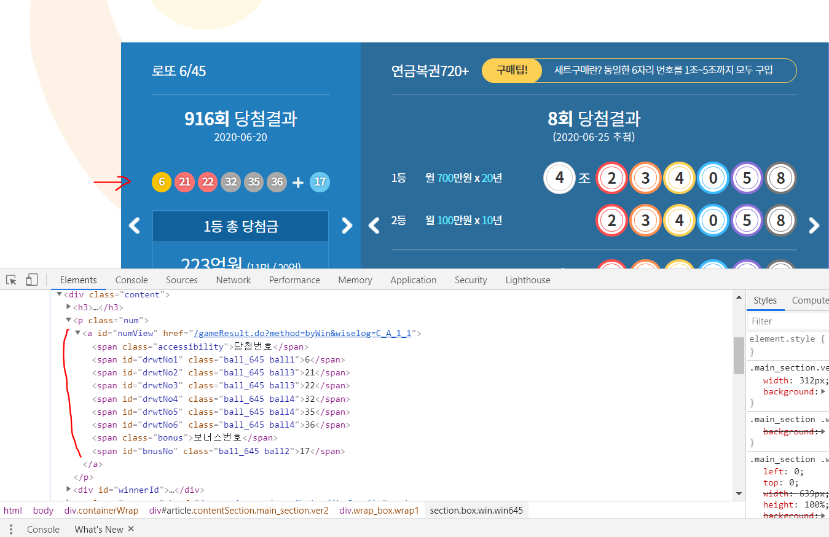The height and width of the screenshot is (537, 829).
Task: Toggle the device toolbar icon
Action: (x=31, y=280)
